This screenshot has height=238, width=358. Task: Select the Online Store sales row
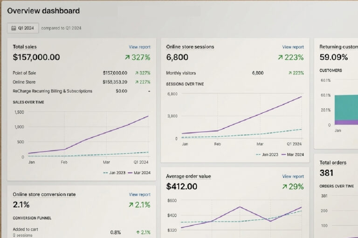tap(82, 82)
